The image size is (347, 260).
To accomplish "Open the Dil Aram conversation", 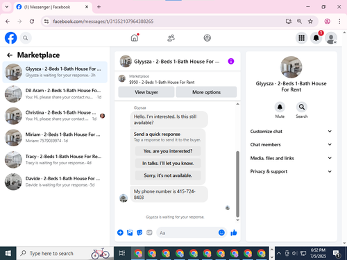I will pos(55,94).
